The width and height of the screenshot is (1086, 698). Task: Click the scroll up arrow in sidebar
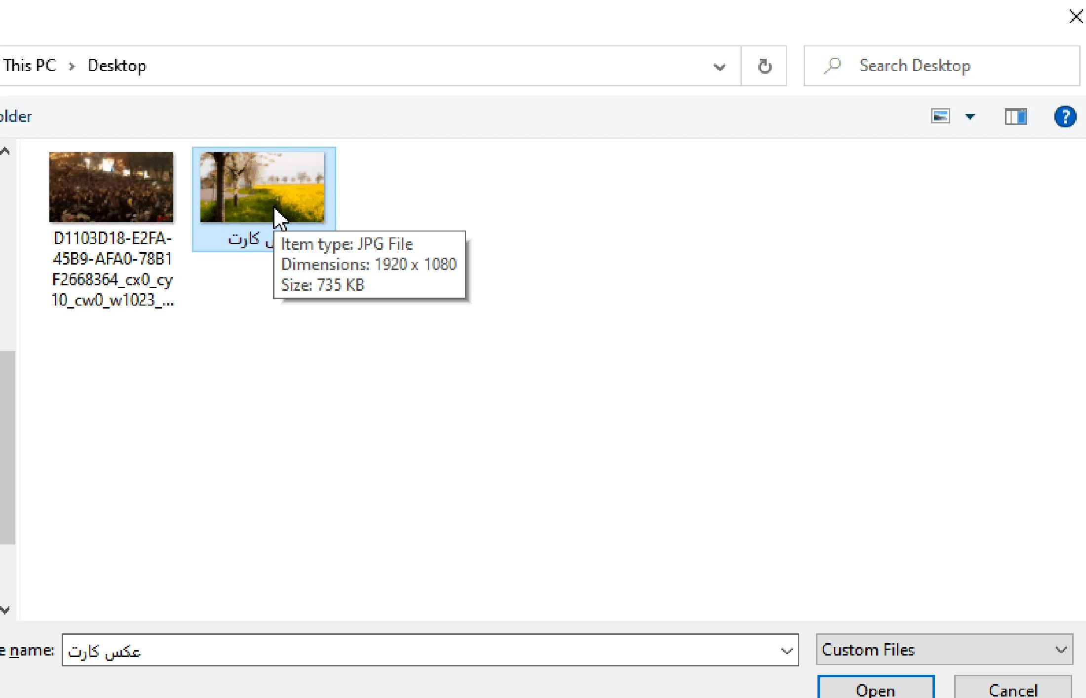5,152
